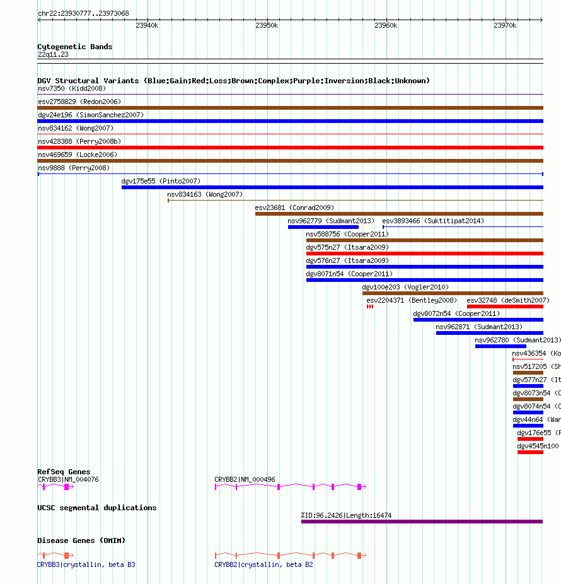
Task: Open RefSeq gene CRYBB2|NM_000496 label
Action: point(245,480)
